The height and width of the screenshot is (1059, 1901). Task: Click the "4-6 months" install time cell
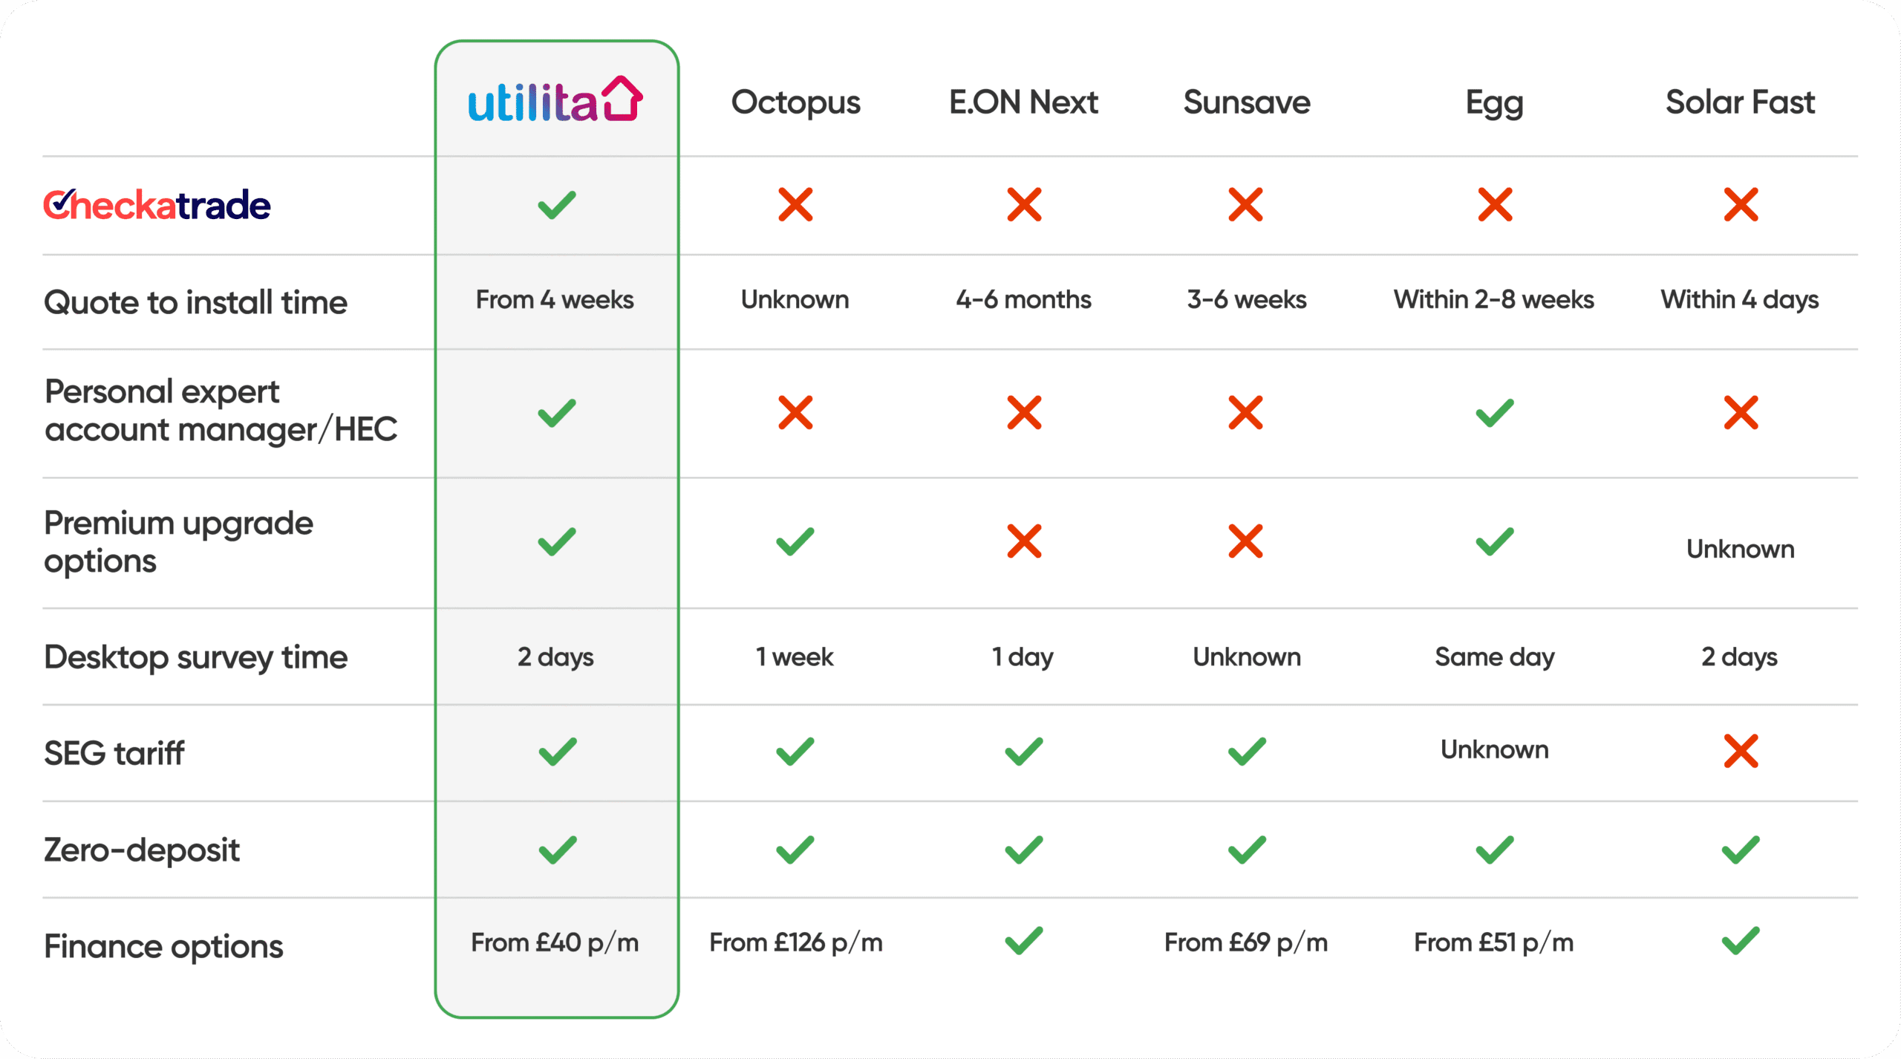[1023, 300]
